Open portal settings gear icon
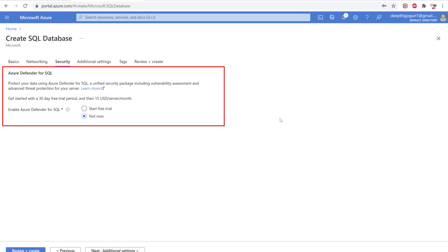 tap(355, 17)
